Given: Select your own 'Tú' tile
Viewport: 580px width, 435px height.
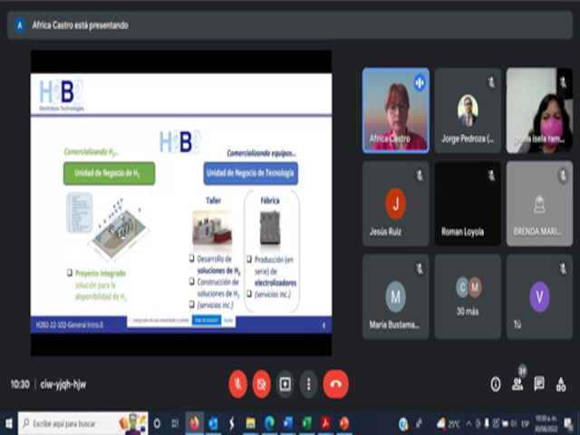Looking at the screenshot, I should 539,296.
